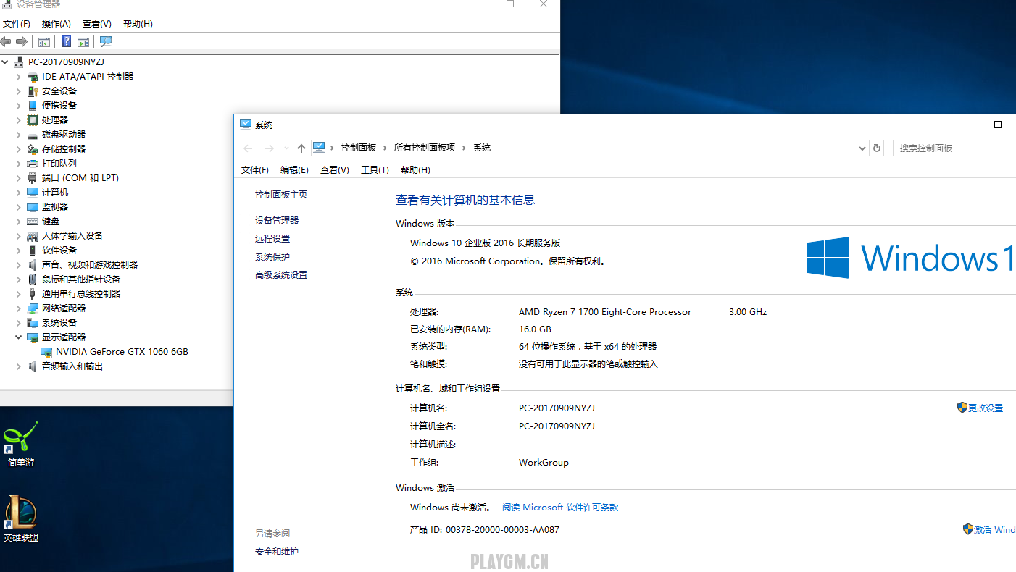Click the Forward arrow in Device Manager toolbar
Screen dimensions: 1016x572
click(x=22, y=42)
